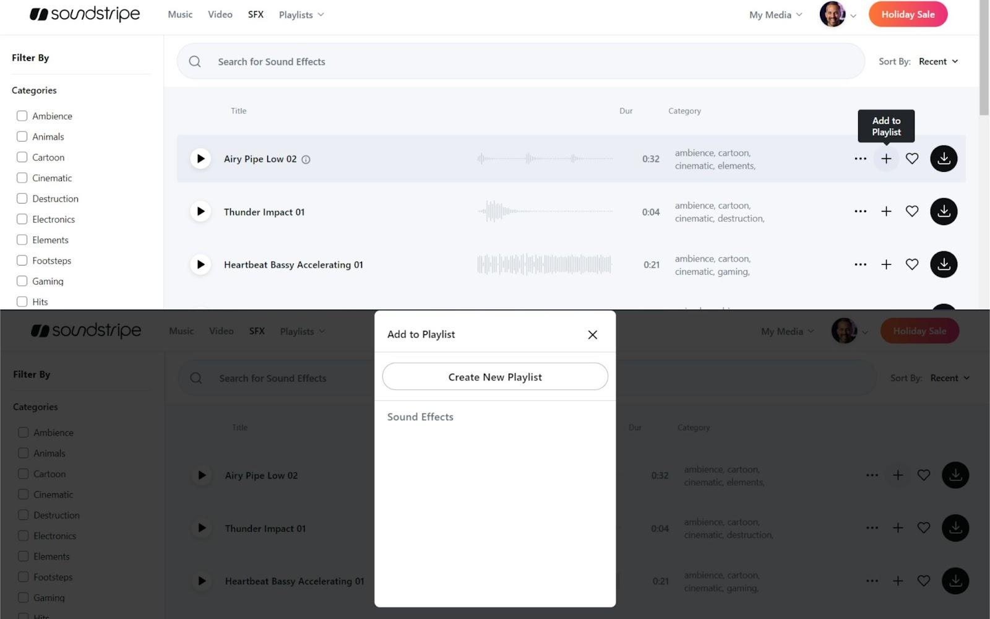Open more options for Airy Pipe Low 02, undimmed page
Image resolution: width=990 pixels, height=619 pixels.
pos(860,158)
